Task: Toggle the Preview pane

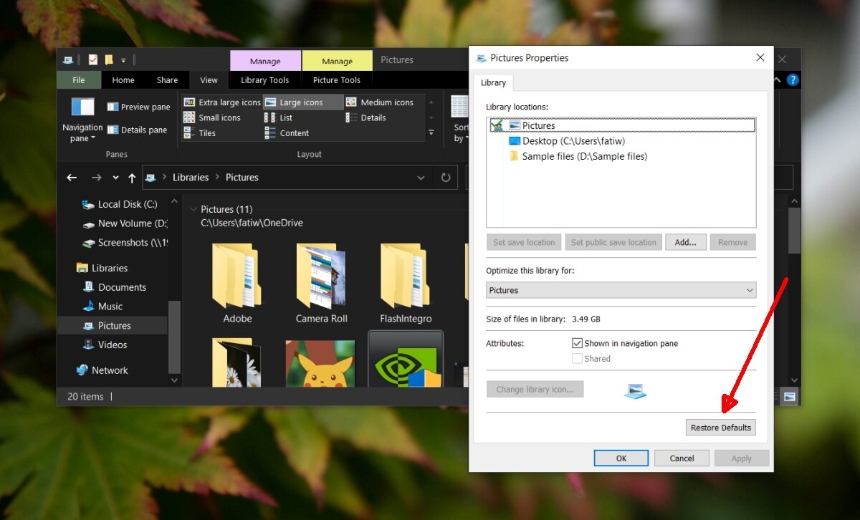Action: click(138, 106)
